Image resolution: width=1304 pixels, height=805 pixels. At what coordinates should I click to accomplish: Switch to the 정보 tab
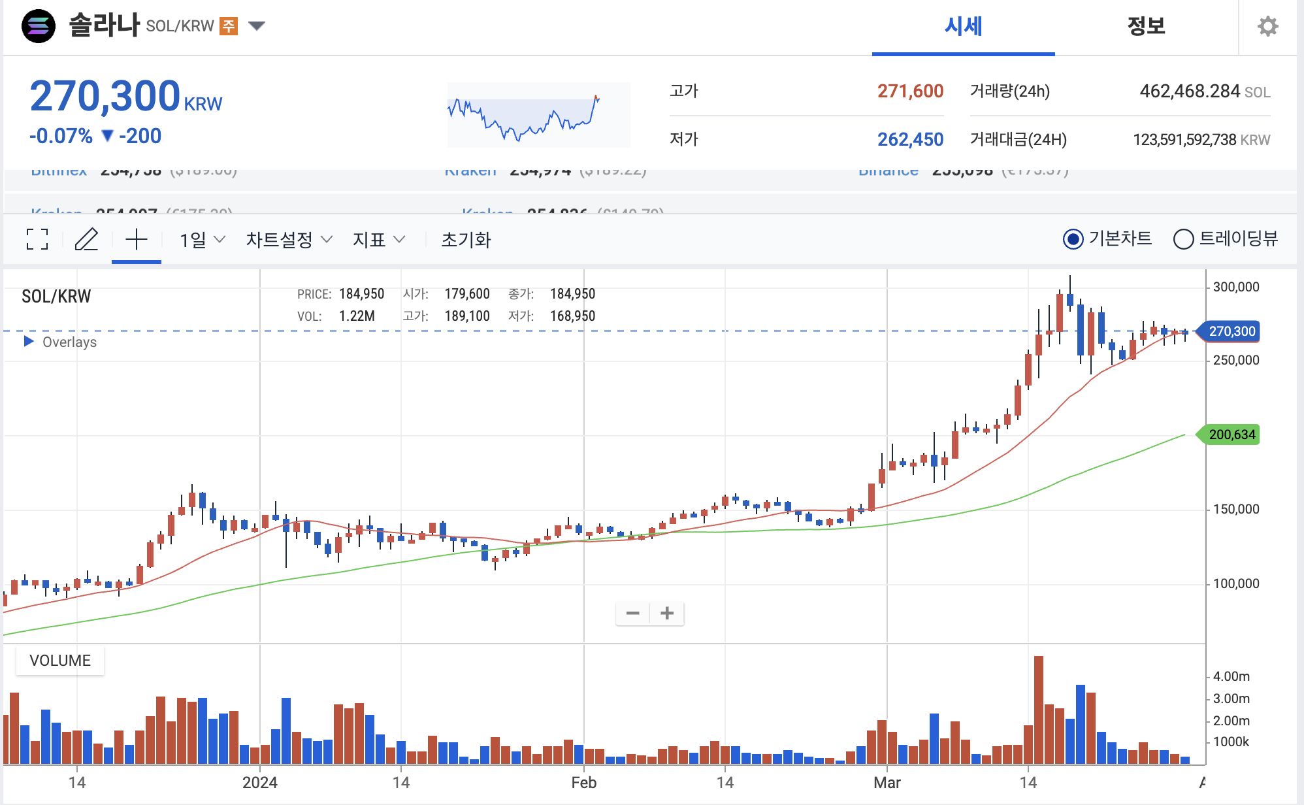click(x=1146, y=26)
